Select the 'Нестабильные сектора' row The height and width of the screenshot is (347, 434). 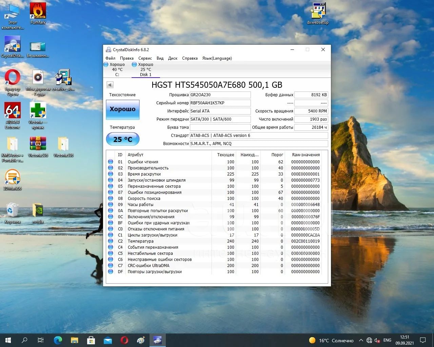click(214, 253)
